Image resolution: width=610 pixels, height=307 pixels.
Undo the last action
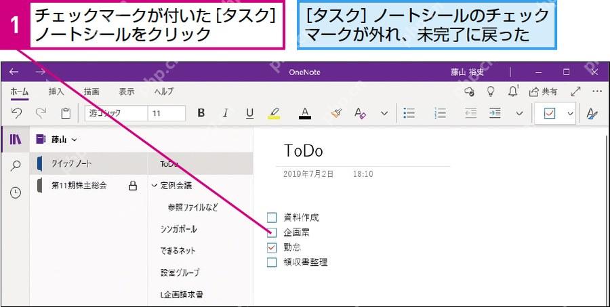[16, 113]
